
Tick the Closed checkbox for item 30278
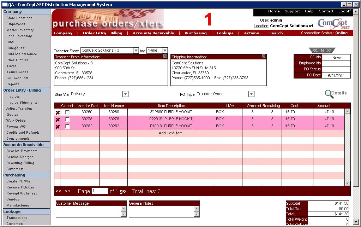[67, 119]
